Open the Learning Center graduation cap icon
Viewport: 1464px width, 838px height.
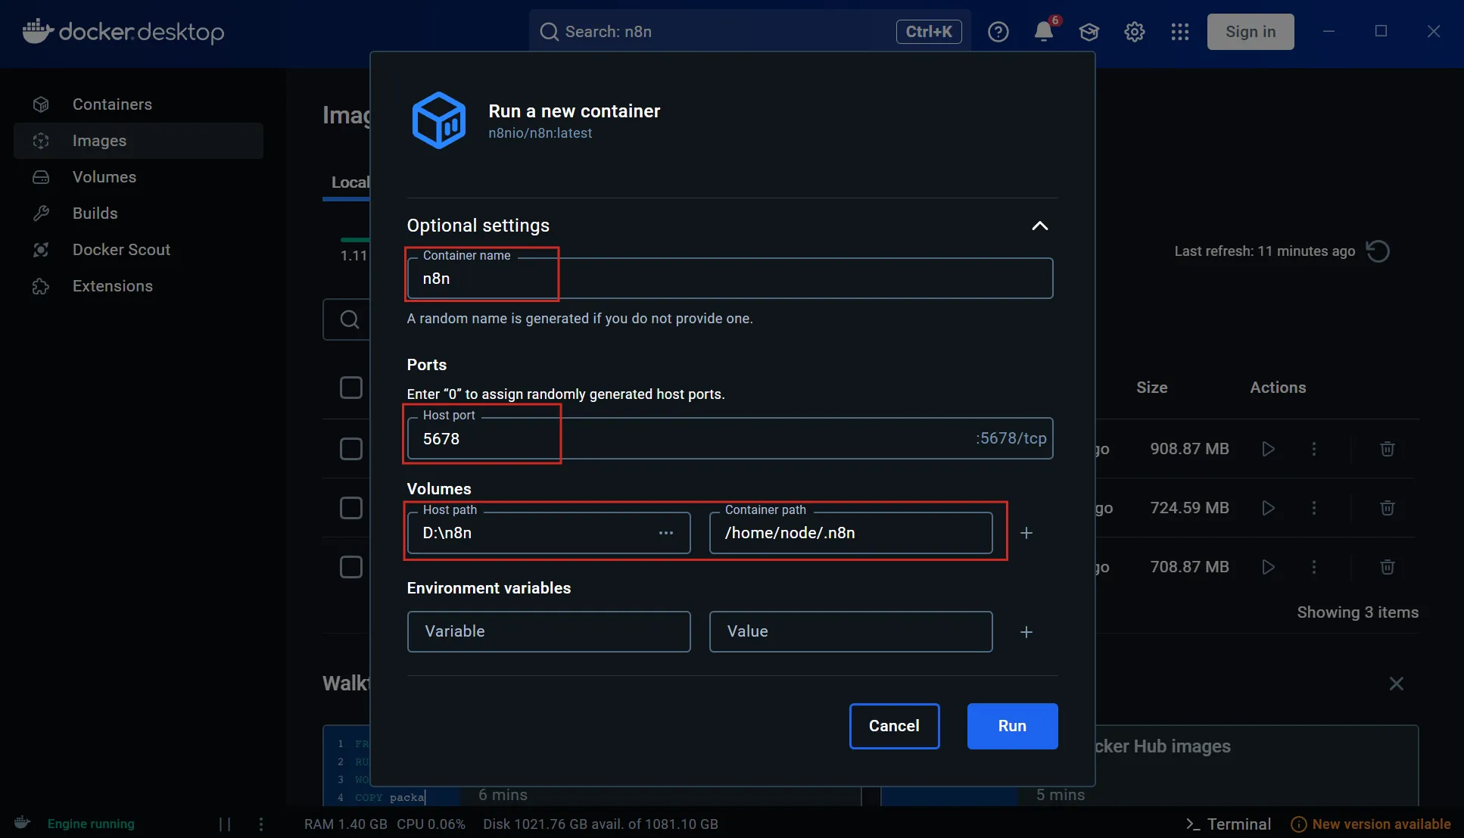(x=1089, y=32)
